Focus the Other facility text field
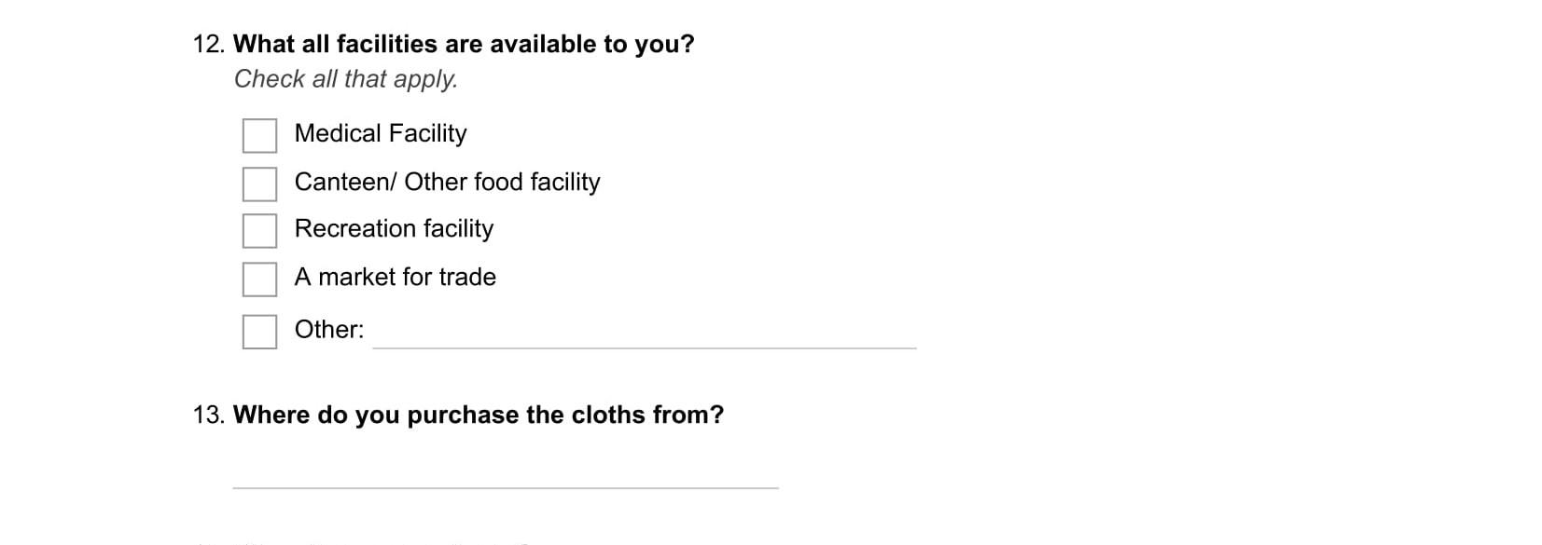The width and height of the screenshot is (1542, 545). pyautogui.click(x=644, y=334)
